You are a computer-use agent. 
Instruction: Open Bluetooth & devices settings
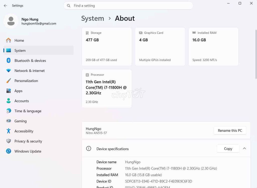point(38,60)
